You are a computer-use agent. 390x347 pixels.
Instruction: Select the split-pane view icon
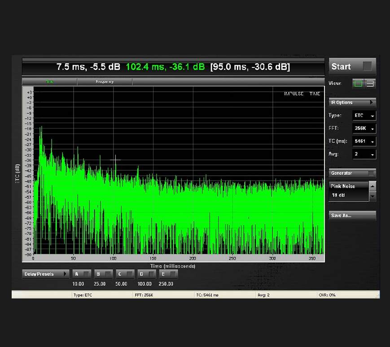[370, 84]
